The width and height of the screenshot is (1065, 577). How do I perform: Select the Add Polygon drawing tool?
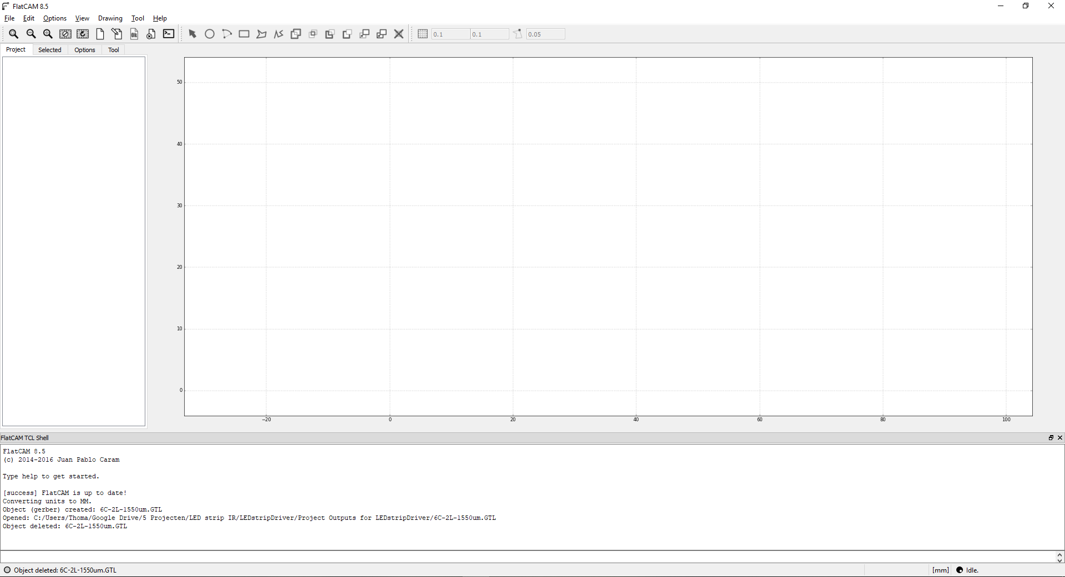pyautogui.click(x=261, y=34)
